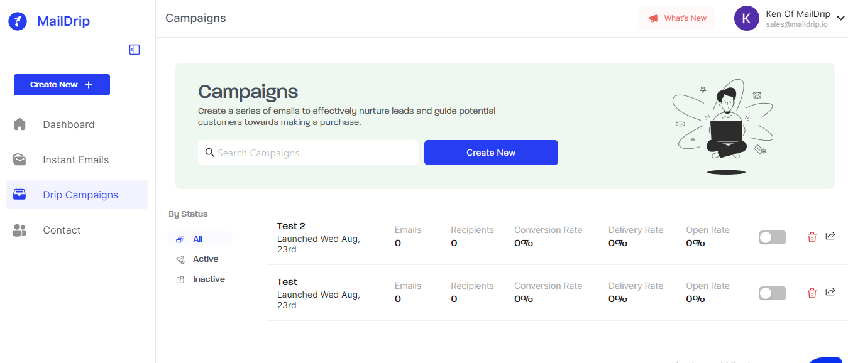Open Drip Campaigns from the sidebar
Viewport: 848px width, 363px height.
[77, 195]
